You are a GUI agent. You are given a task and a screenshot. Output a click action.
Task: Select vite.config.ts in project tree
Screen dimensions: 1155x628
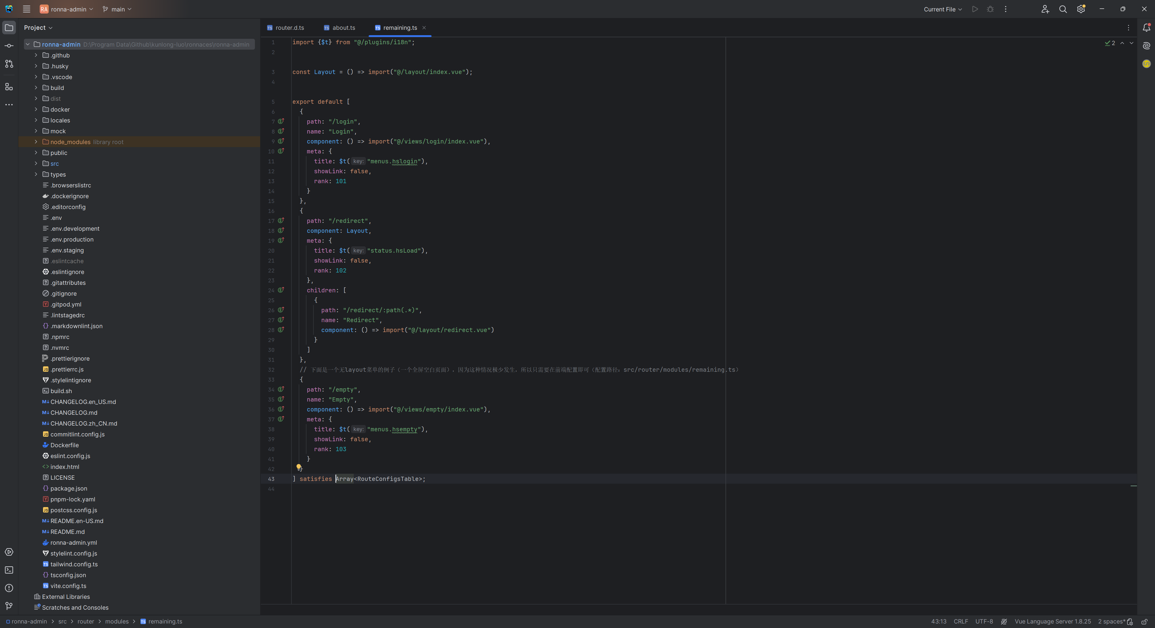tap(68, 586)
